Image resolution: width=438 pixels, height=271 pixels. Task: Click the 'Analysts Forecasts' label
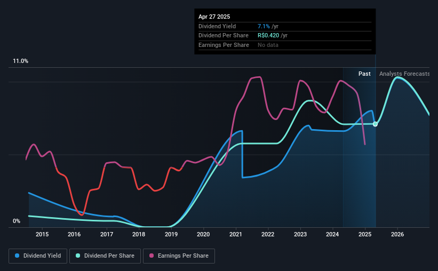404,74
